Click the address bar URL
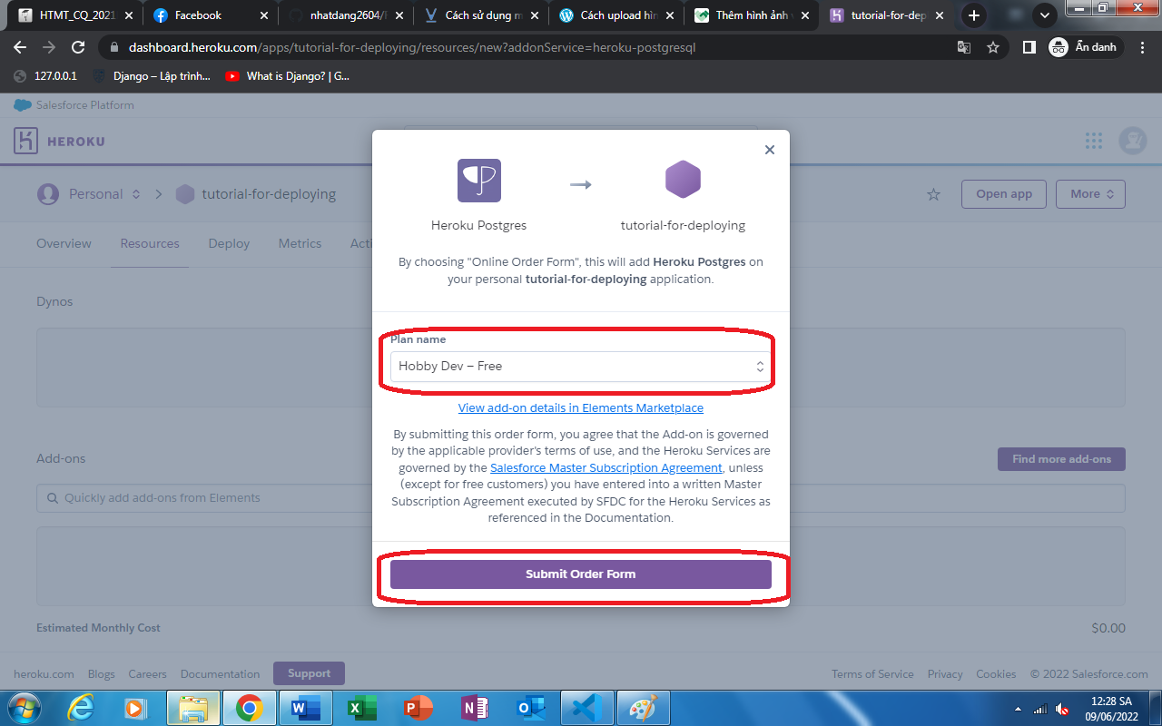 (x=412, y=47)
